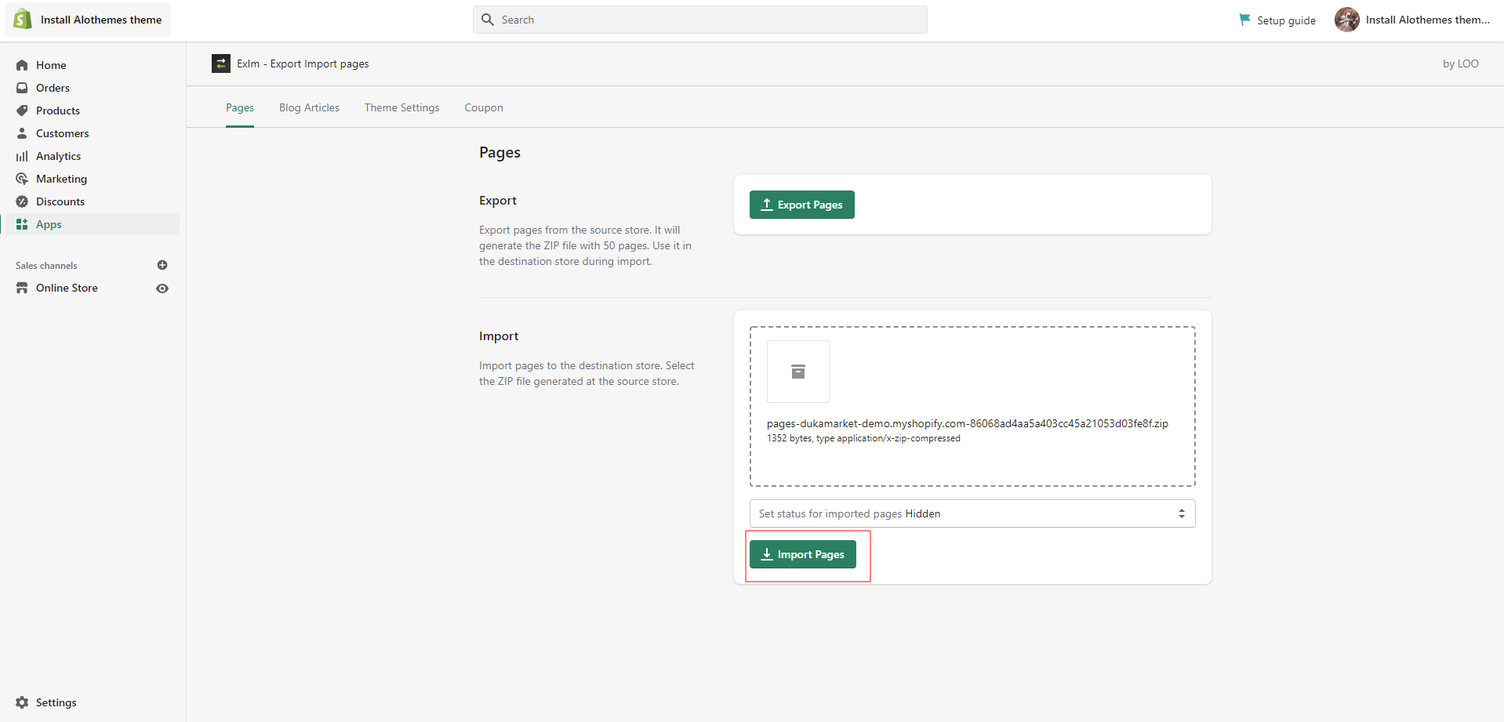Open the account avatar menu

click(x=1346, y=20)
